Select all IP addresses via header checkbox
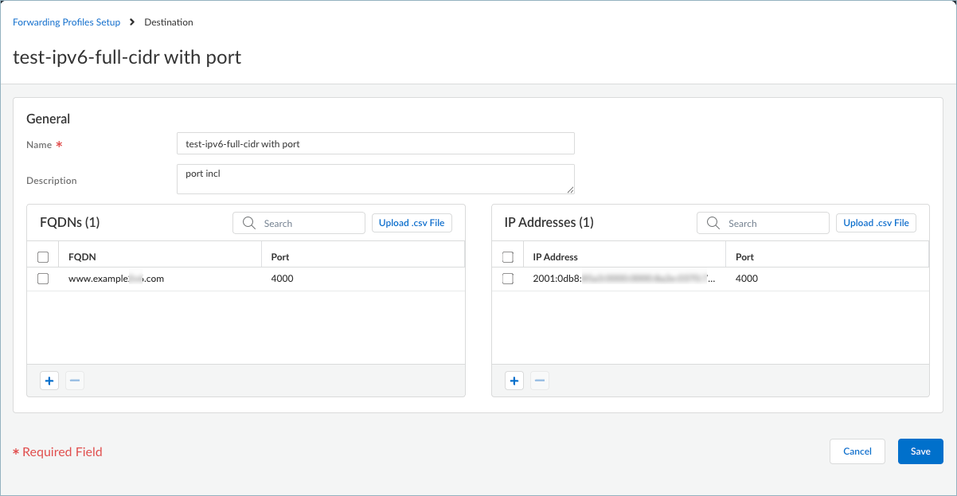This screenshot has height=496, width=957. [508, 256]
